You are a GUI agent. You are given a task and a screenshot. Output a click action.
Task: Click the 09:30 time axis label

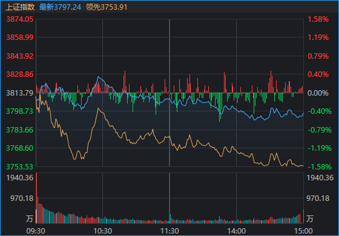pyautogui.click(x=36, y=231)
